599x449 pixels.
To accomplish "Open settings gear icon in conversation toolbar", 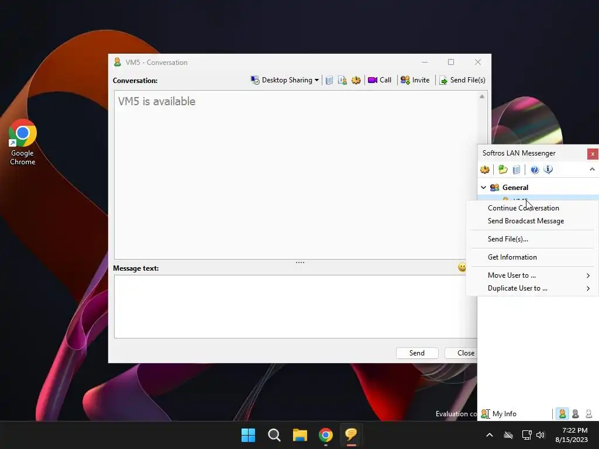I will click(356, 80).
